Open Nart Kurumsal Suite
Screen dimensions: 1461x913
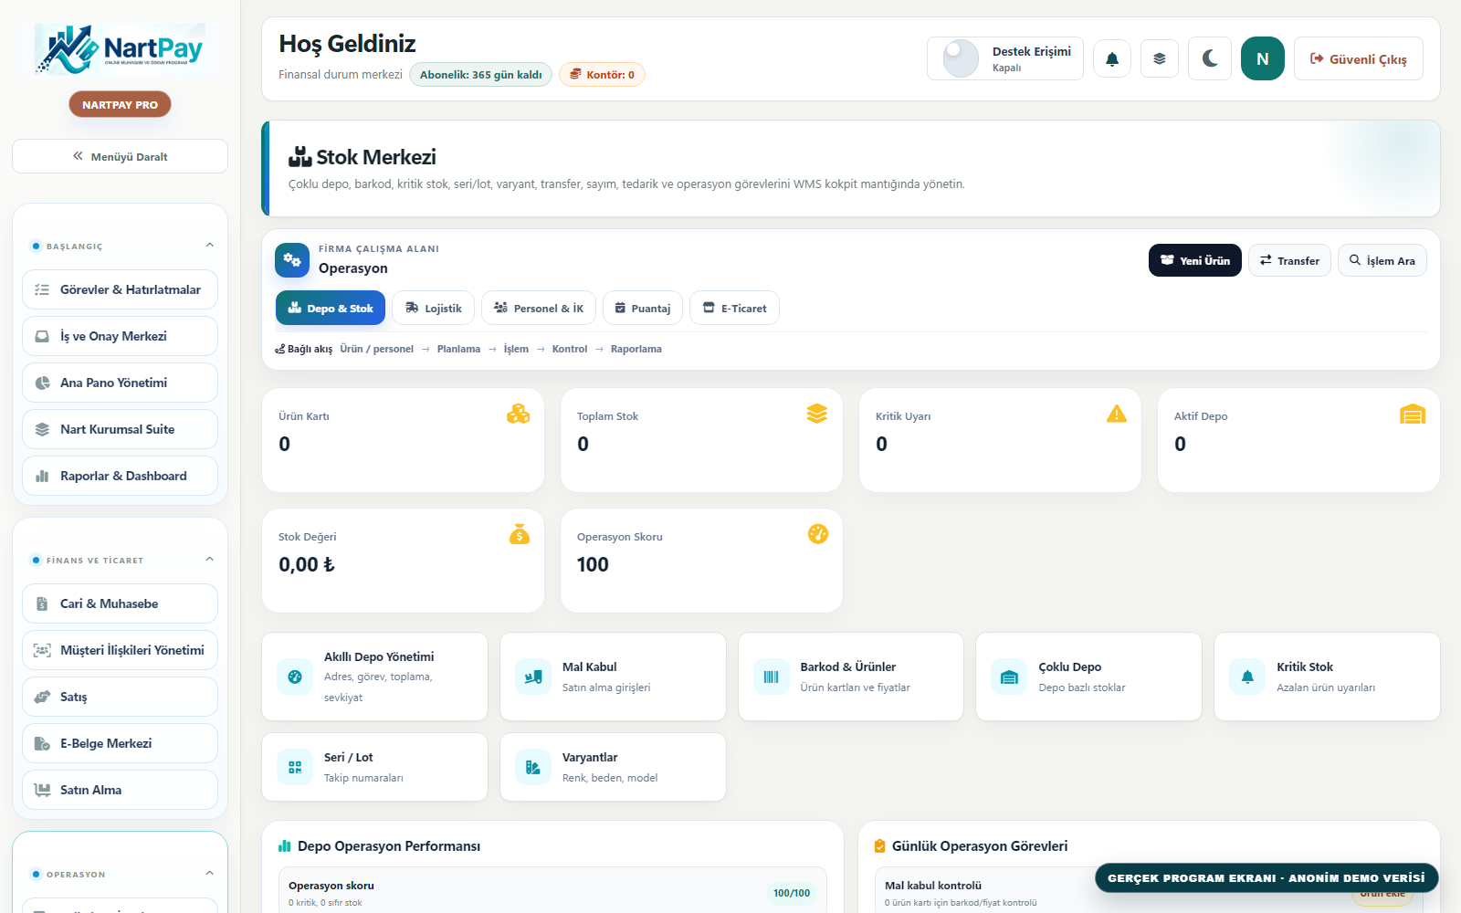(x=120, y=429)
